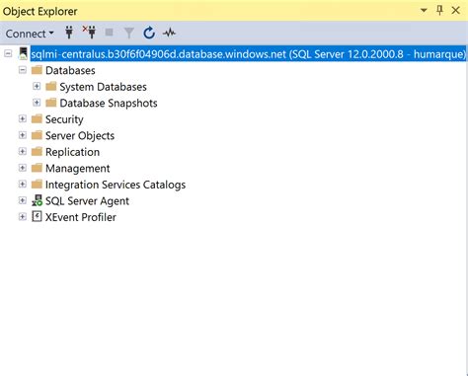Click the Management folder icon
Image resolution: width=468 pixels, height=376 pixels.
(x=37, y=168)
